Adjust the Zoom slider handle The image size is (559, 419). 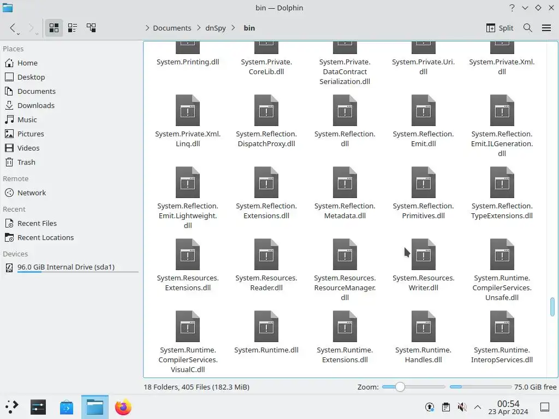tap(400, 387)
